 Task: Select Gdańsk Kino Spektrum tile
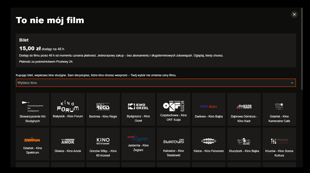[33, 144]
